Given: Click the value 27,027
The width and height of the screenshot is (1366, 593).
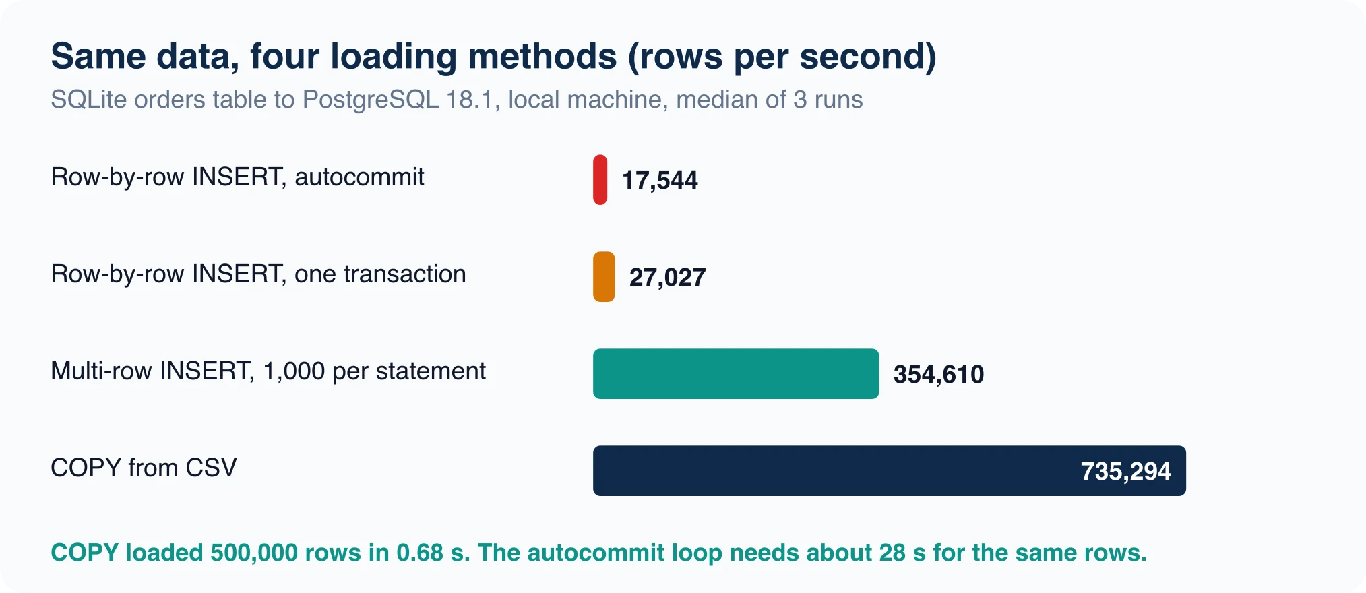Looking at the screenshot, I should (667, 278).
